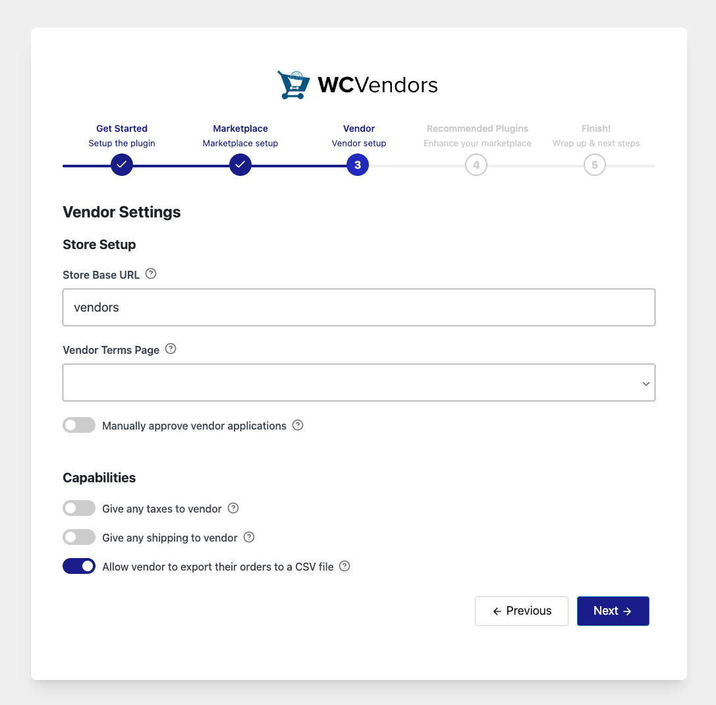Click the Previous button

522,611
